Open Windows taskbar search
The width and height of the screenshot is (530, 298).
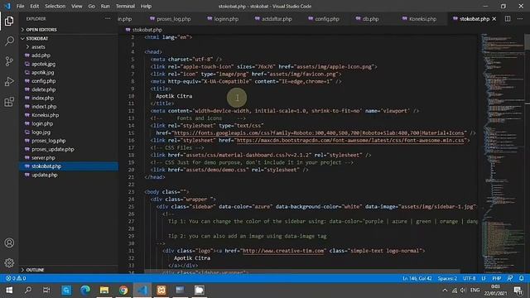coord(28,291)
